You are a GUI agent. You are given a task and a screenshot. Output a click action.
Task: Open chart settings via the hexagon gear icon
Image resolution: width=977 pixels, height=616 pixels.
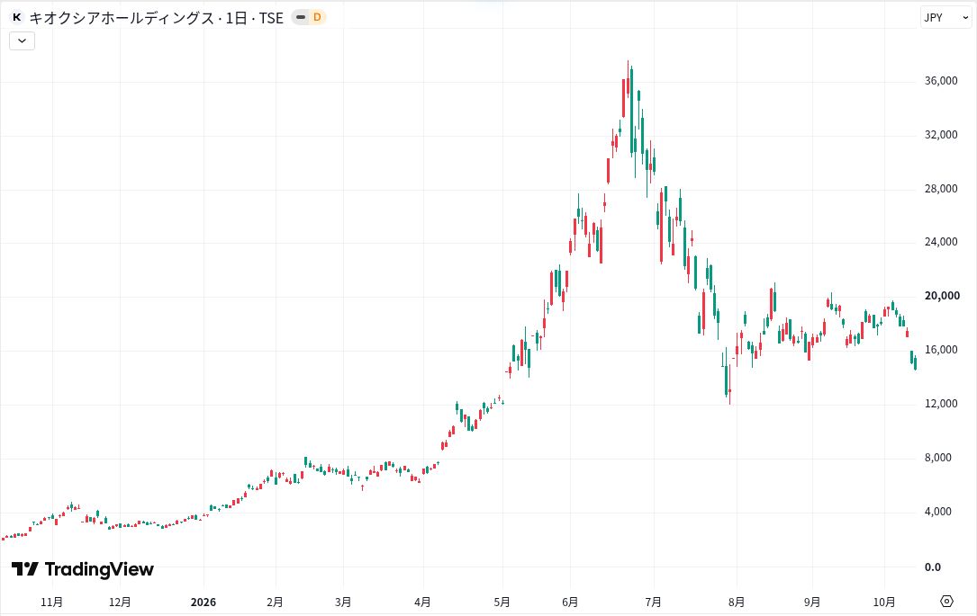(946, 601)
